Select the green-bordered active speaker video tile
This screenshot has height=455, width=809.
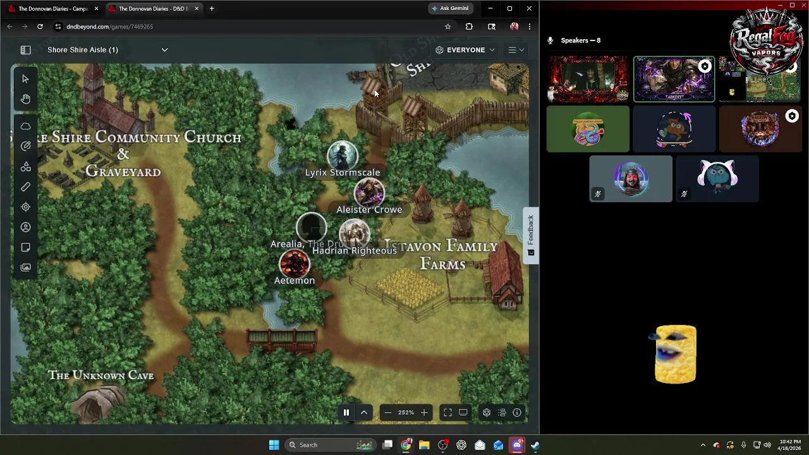674,79
